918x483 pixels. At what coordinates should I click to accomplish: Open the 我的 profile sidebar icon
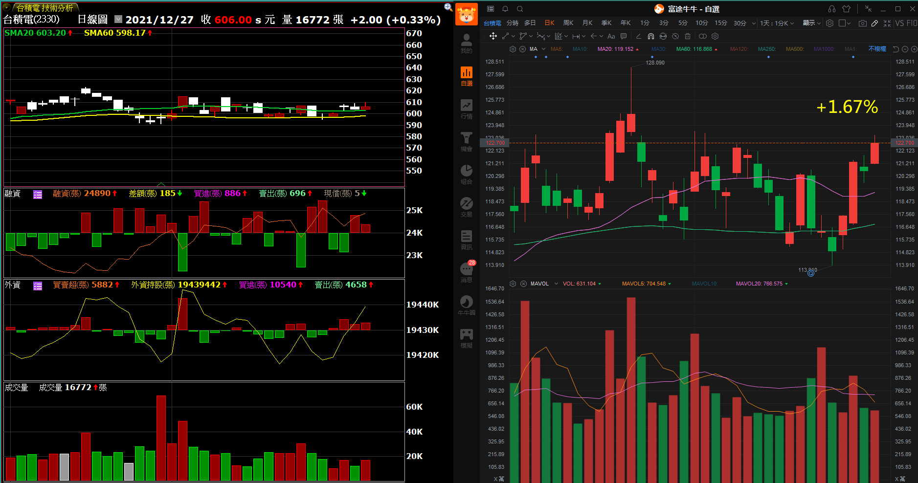point(467,43)
